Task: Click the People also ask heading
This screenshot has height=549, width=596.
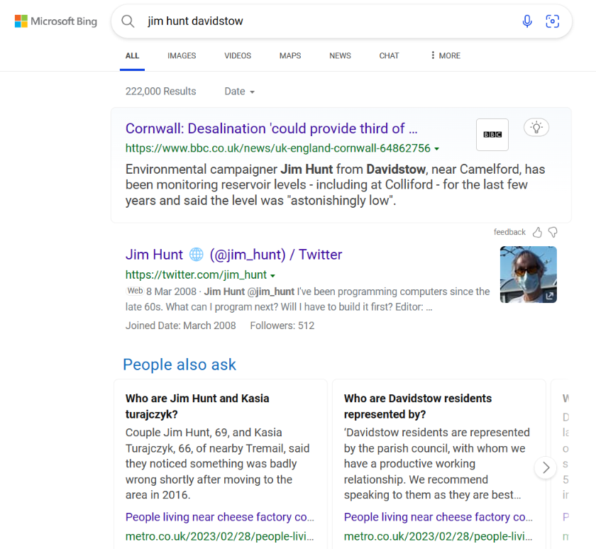Action: (180, 365)
